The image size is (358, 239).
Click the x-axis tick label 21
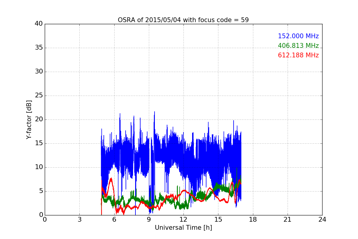point(288,220)
